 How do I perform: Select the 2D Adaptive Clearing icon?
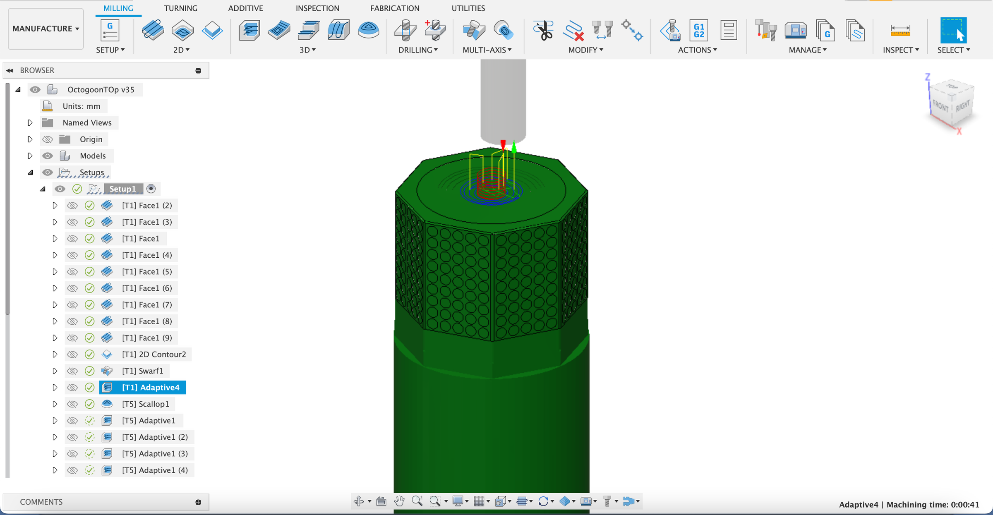pyautogui.click(x=153, y=30)
